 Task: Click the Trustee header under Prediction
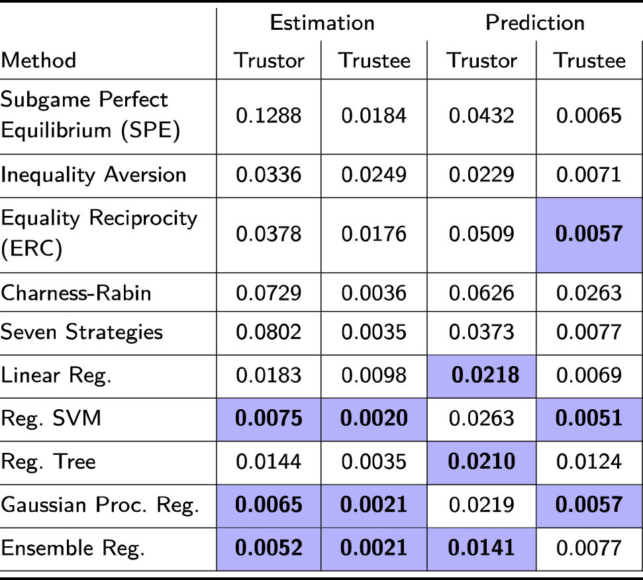589,60
